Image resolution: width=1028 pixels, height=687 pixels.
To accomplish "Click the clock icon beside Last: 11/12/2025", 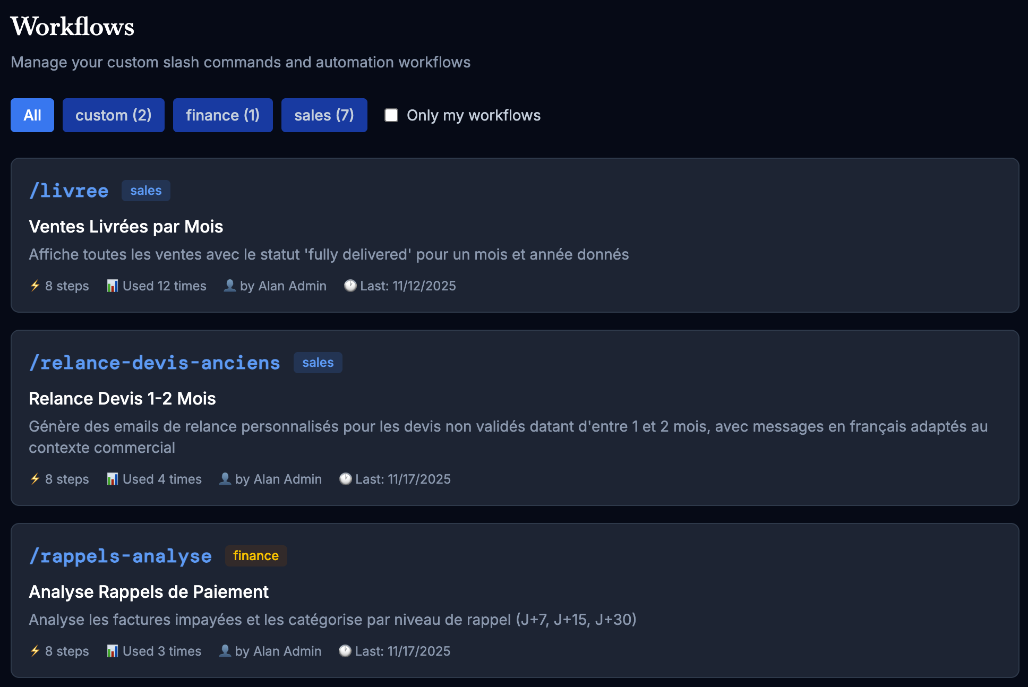I will [x=350, y=286].
